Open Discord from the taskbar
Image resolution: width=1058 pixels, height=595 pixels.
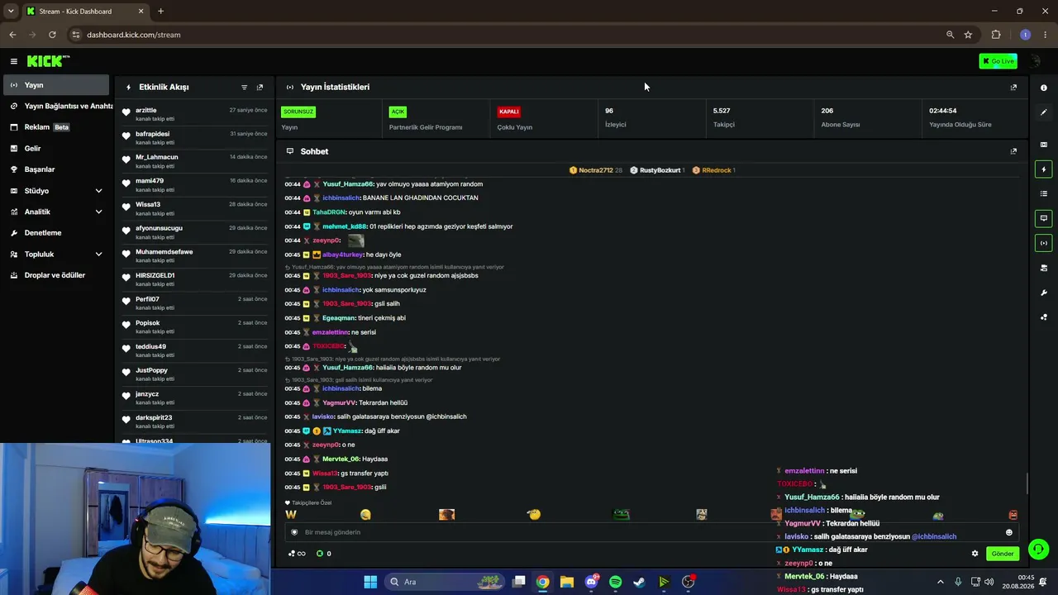[x=591, y=582]
